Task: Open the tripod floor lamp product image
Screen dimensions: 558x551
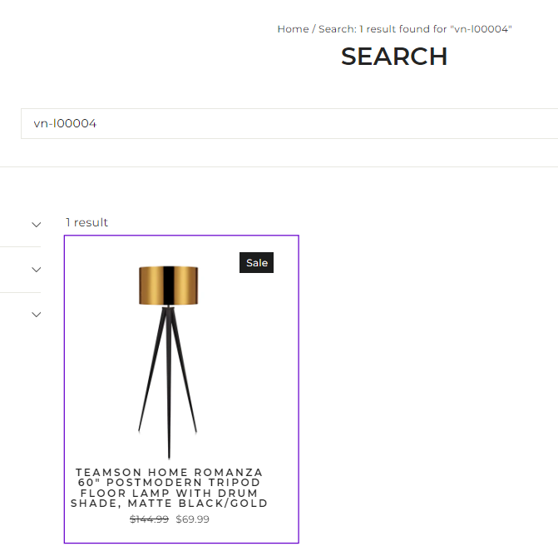Action: (x=168, y=361)
